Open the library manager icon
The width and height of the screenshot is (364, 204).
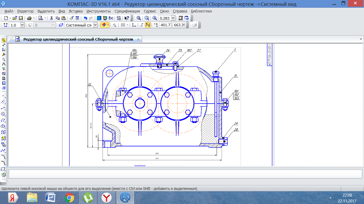(99, 18)
